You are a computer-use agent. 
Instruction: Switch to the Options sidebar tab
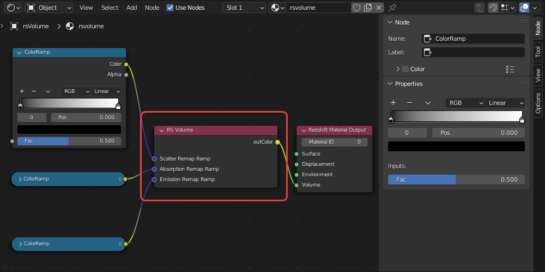click(x=538, y=103)
